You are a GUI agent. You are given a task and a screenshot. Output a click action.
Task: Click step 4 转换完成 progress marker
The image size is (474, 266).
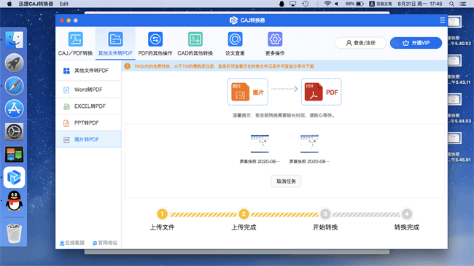407,214
